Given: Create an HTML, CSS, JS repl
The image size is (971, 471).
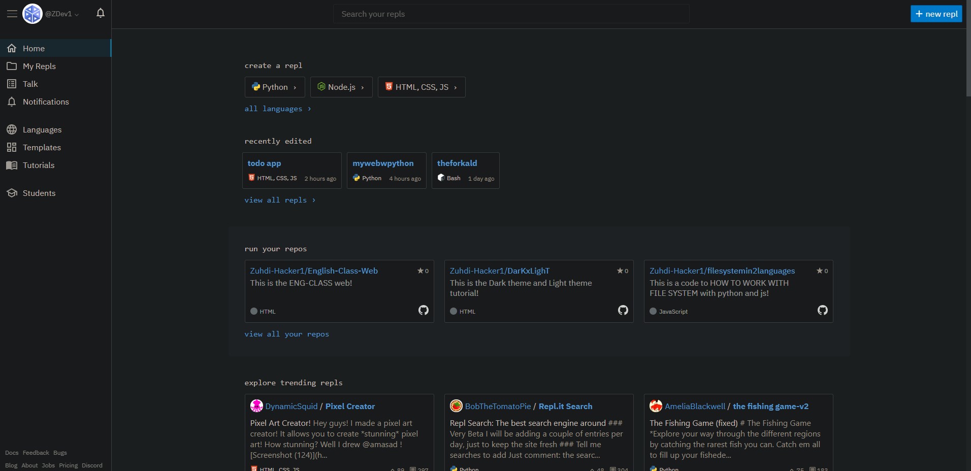Looking at the screenshot, I should tap(422, 87).
